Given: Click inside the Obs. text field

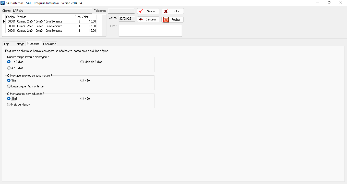Looking at the screenshot, I should point(150,31).
